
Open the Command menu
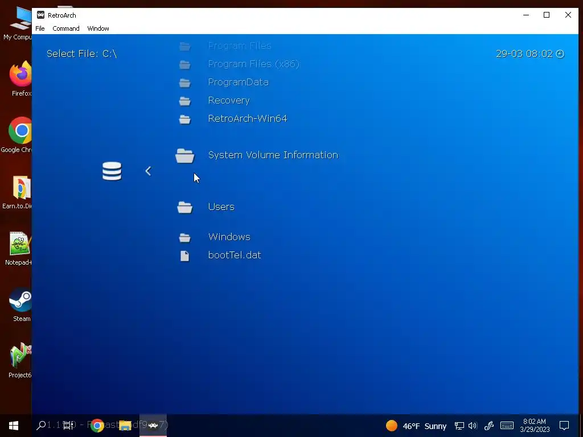click(66, 28)
